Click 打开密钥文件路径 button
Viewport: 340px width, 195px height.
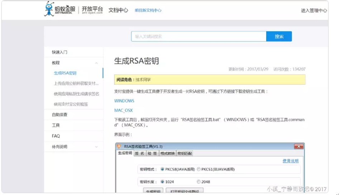pyautogui.click(x=185, y=191)
